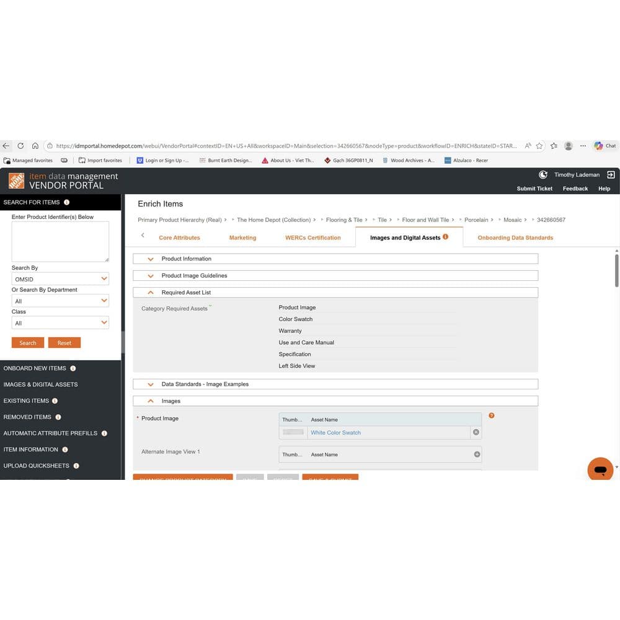This screenshot has width=620, height=620.
Task: Collapse the Images section
Action: (x=335, y=401)
